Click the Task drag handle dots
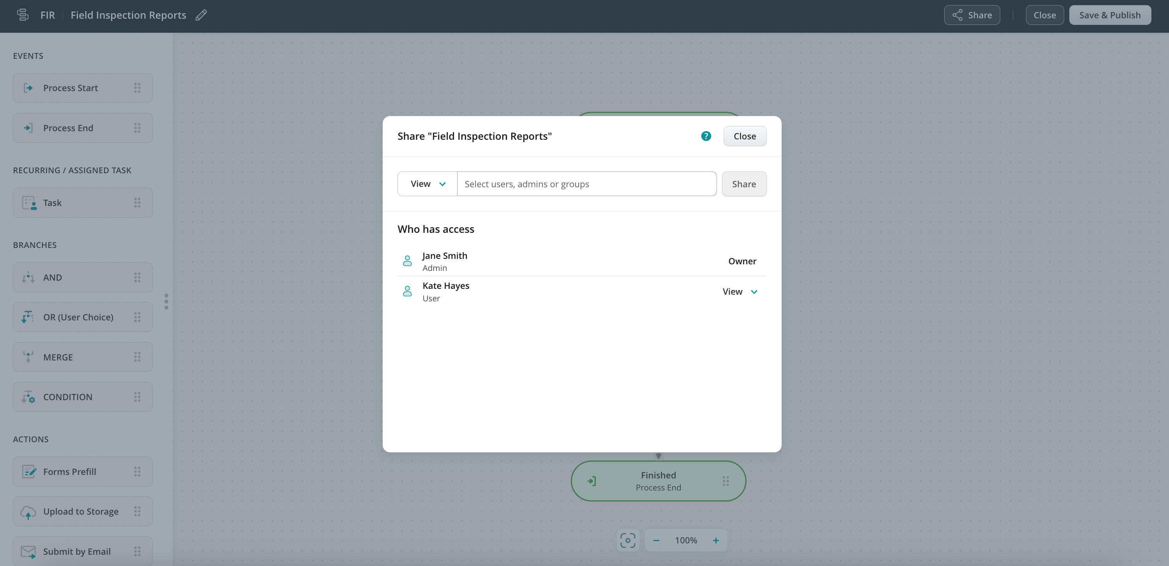This screenshot has height=566, width=1169. pyautogui.click(x=137, y=202)
